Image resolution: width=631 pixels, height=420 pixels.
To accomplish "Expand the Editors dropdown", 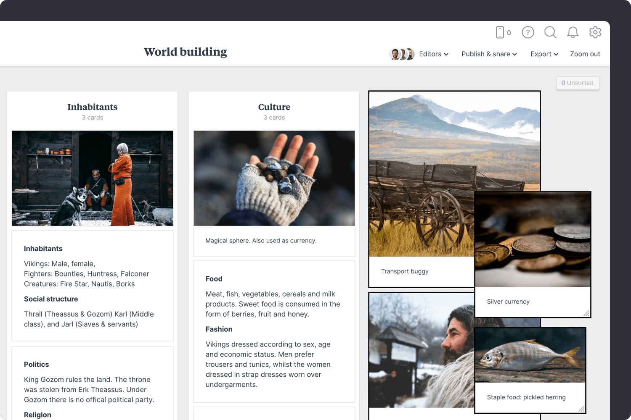I will point(433,54).
